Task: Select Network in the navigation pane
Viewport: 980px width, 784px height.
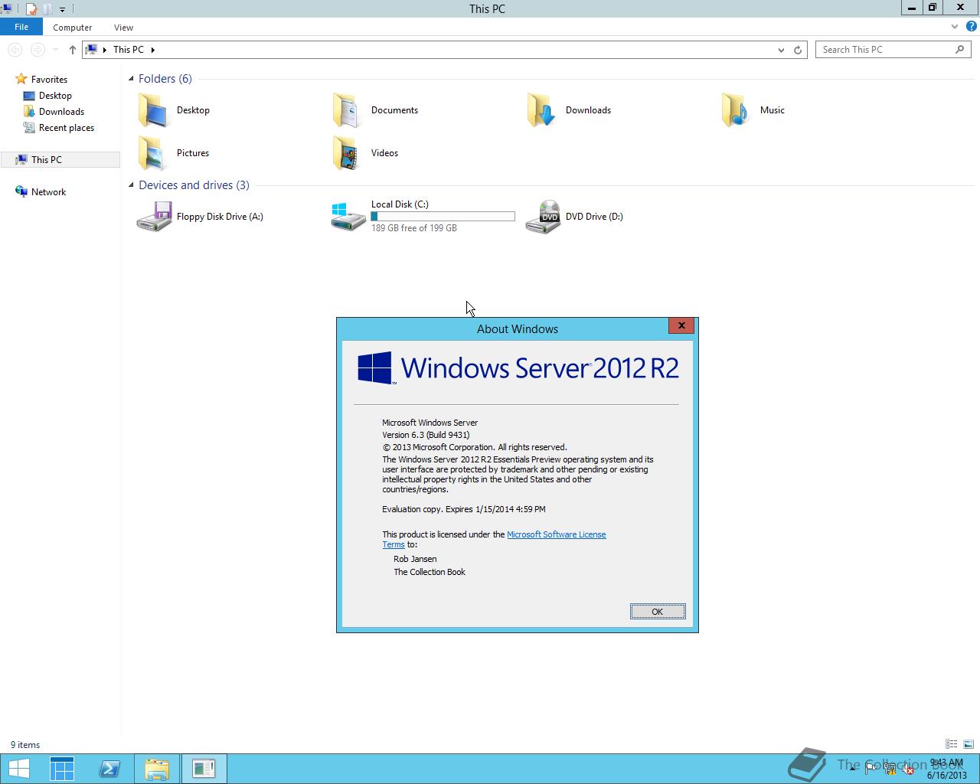Action: tap(48, 192)
